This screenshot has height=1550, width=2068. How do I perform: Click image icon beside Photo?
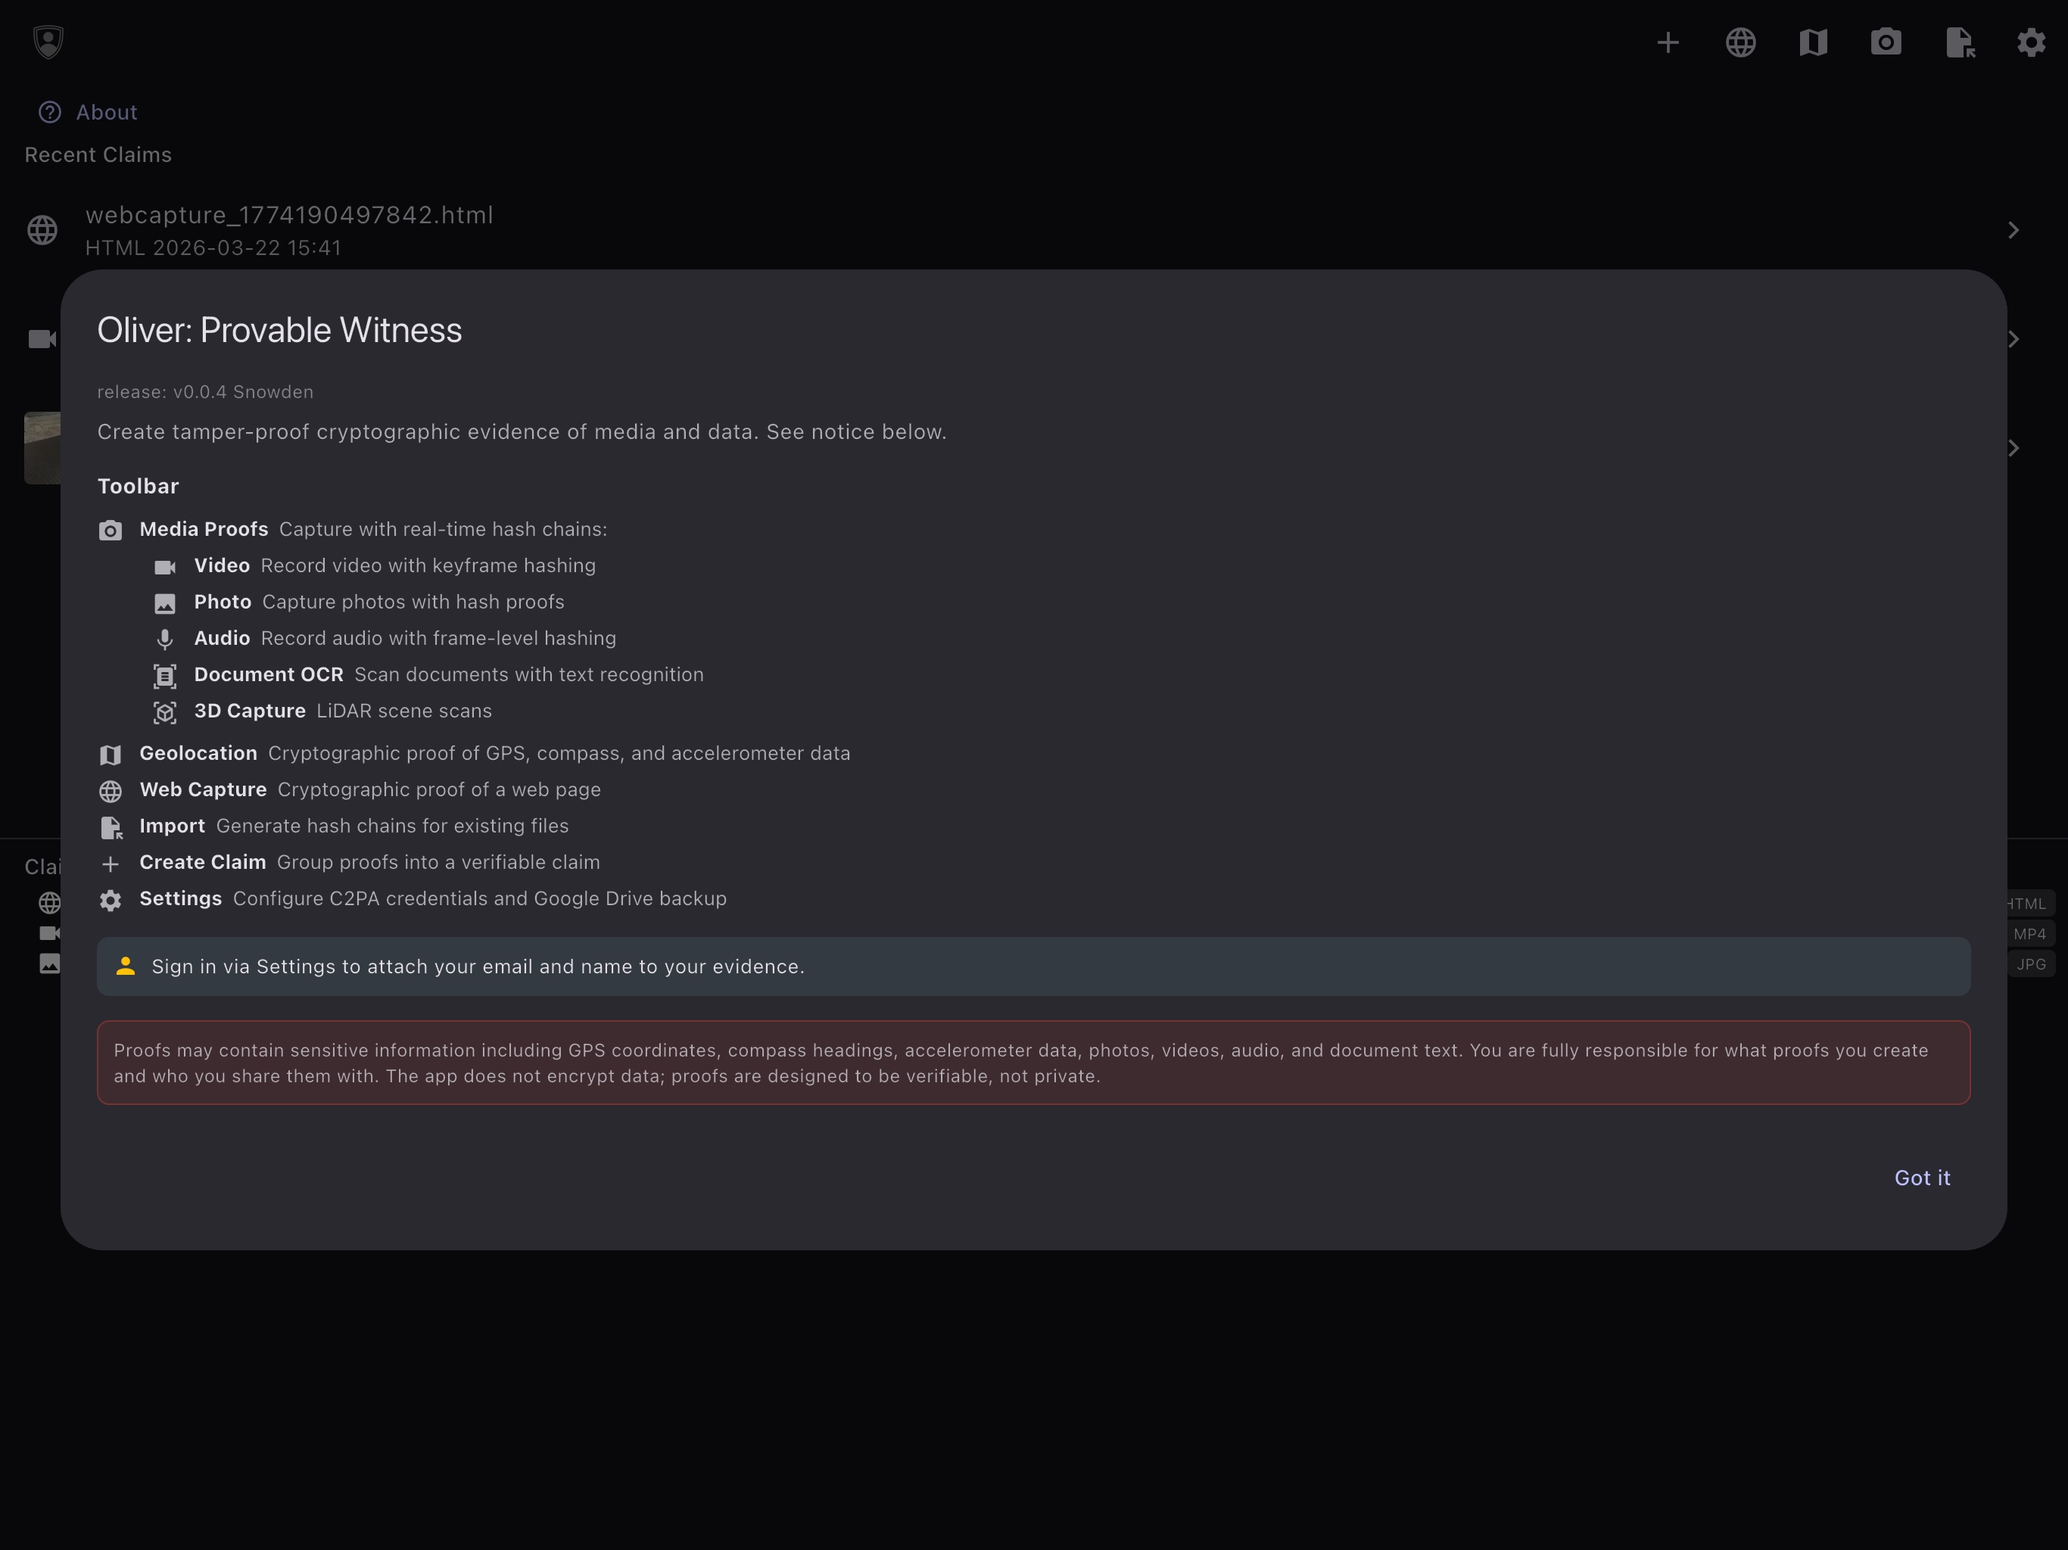[164, 603]
